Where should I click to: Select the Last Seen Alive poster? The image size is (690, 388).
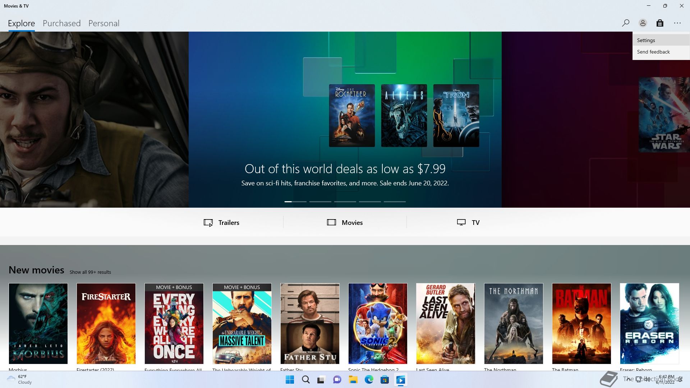tap(446, 323)
